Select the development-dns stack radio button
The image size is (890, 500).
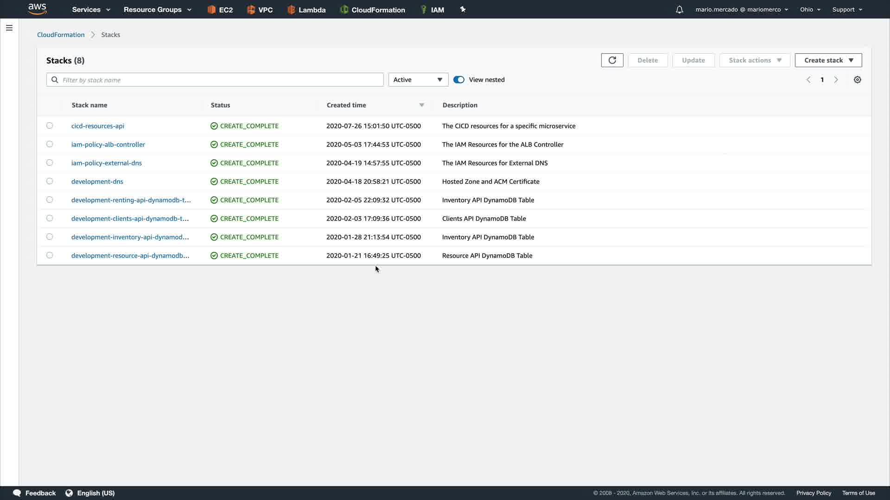point(50,181)
